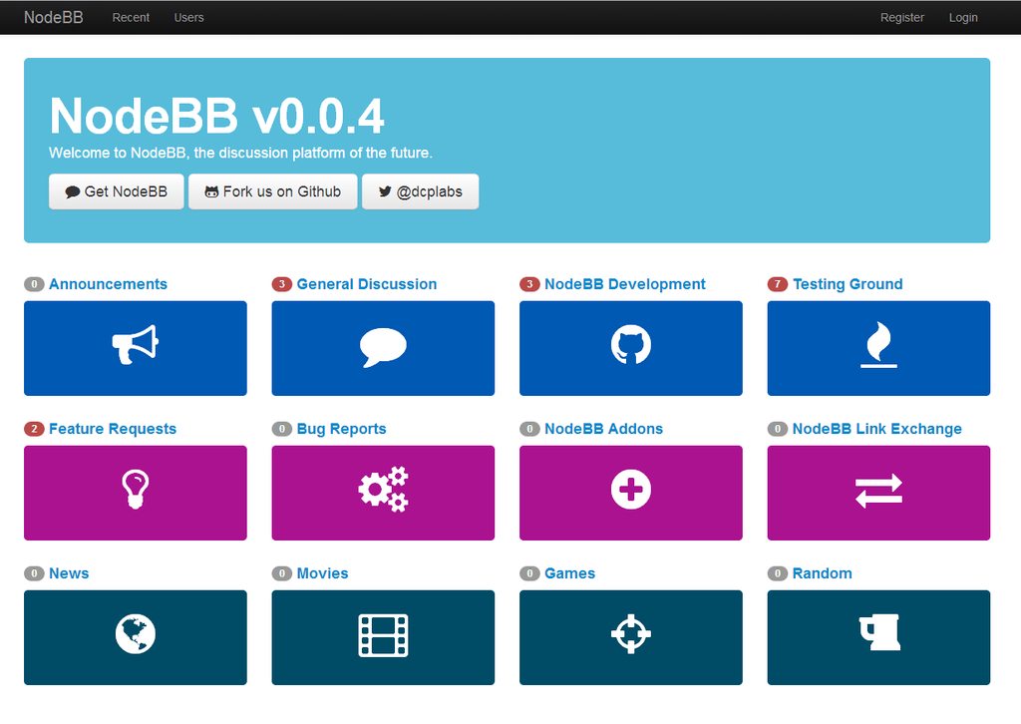
Task: Click the Get NodeBB button
Action: coord(117,191)
